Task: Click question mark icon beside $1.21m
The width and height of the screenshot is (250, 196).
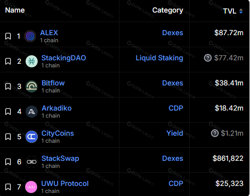Action: coord(215,133)
